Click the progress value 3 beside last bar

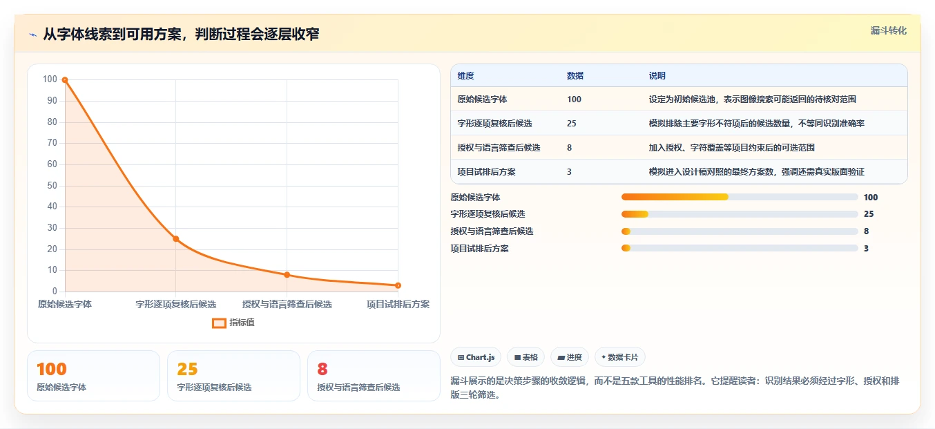pos(866,248)
